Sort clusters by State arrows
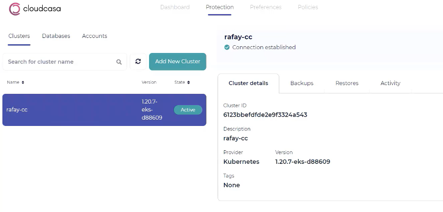Screen dimensions: 443x212 (188, 82)
